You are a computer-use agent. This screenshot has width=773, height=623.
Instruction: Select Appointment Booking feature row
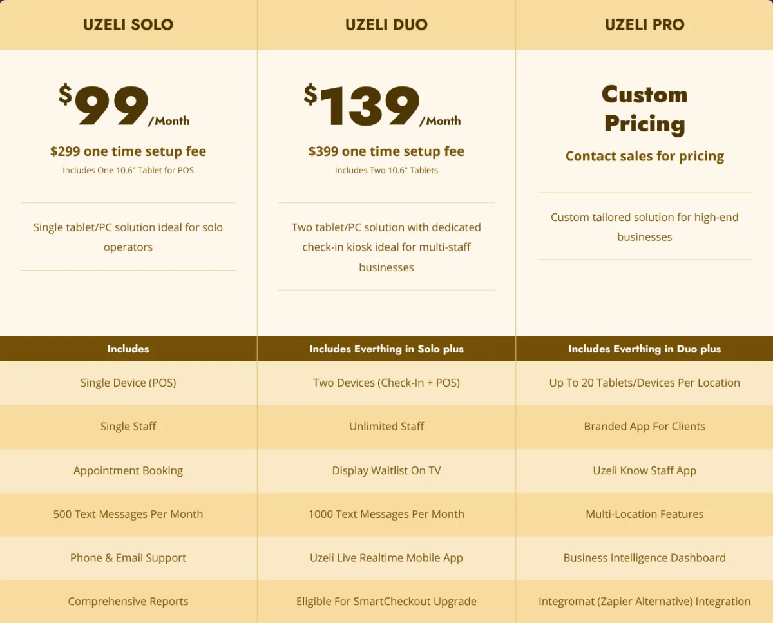(x=128, y=470)
